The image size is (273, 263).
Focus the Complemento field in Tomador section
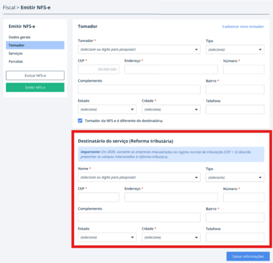click(139, 89)
